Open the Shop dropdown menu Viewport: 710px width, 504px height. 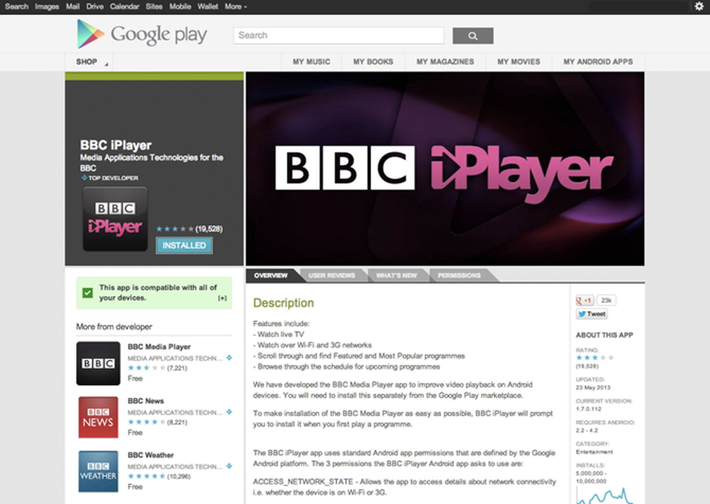pyautogui.click(x=89, y=62)
